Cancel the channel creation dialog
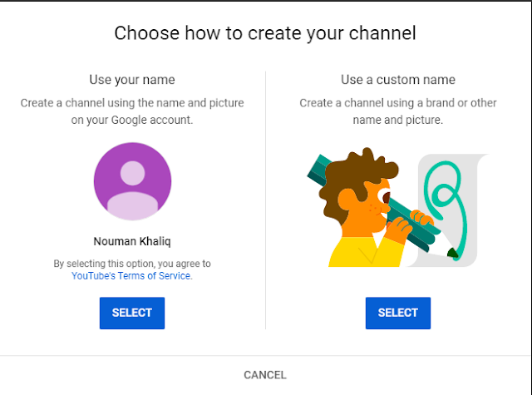This screenshot has width=532, height=395. point(265,375)
